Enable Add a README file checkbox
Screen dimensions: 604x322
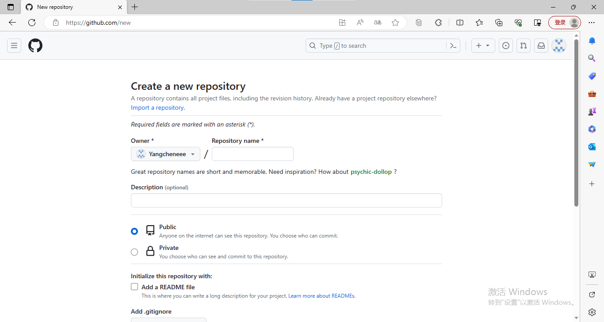[x=134, y=287]
